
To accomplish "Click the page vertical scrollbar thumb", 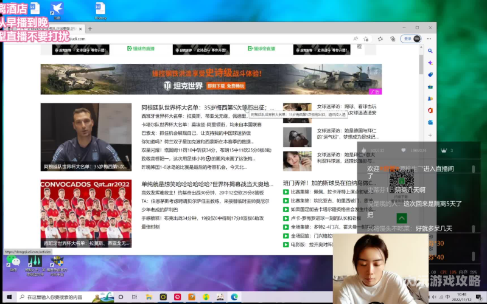I will click(421, 64).
